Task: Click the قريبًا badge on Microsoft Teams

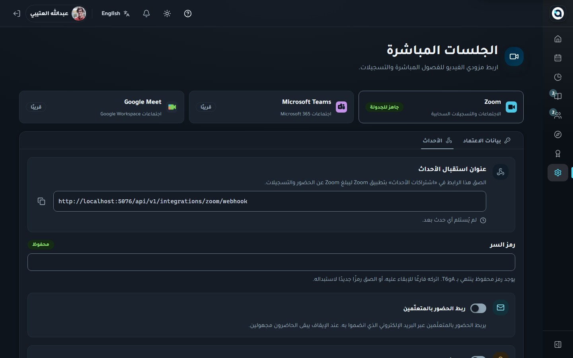Action: pyautogui.click(x=206, y=107)
